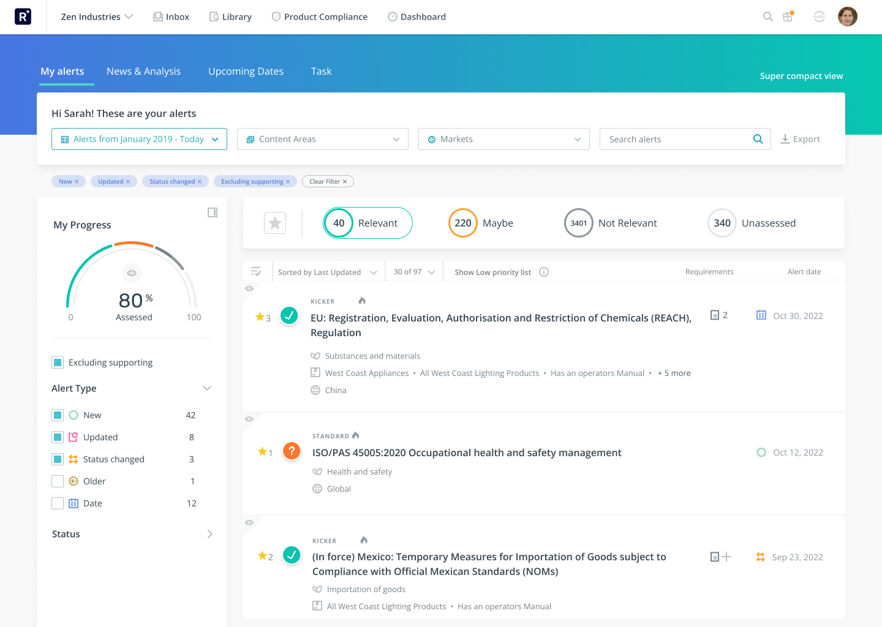
Task: Open the Content Areas dropdown
Action: point(323,139)
